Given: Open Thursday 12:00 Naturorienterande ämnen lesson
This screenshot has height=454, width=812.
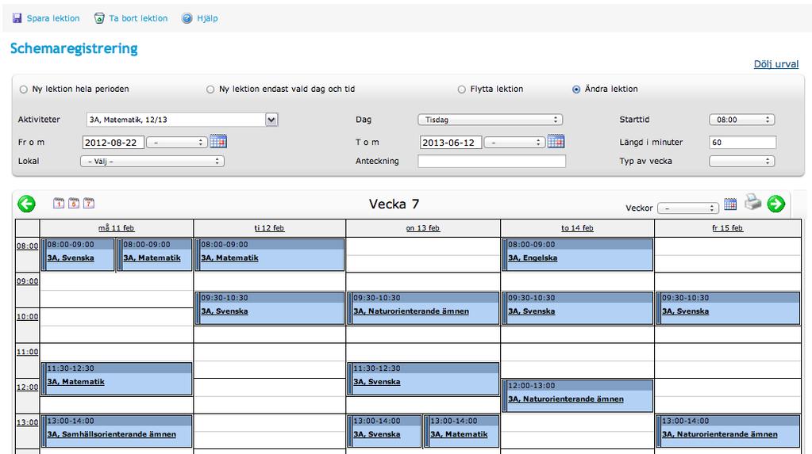Looking at the screenshot, I should pyautogui.click(x=577, y=396).
